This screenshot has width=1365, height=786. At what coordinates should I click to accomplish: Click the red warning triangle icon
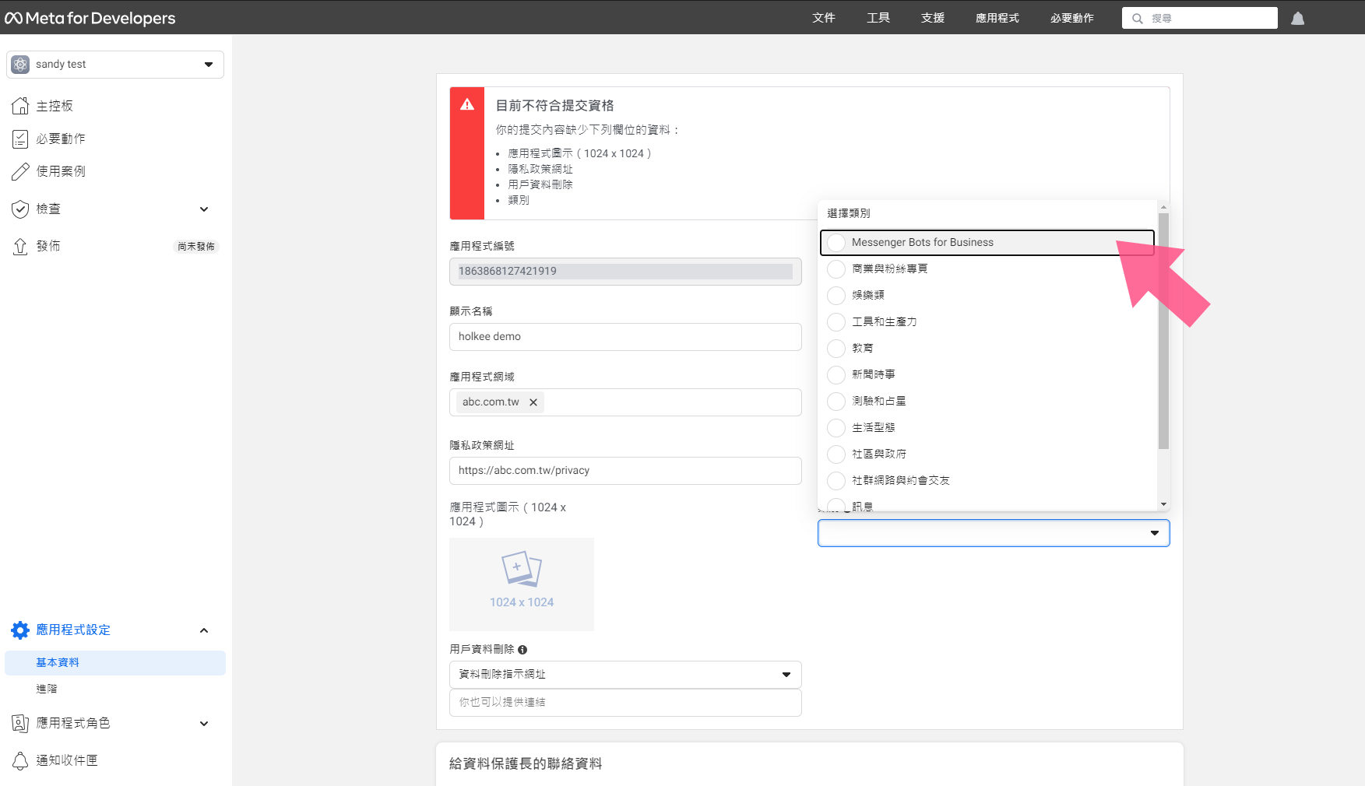coord(467,105)
